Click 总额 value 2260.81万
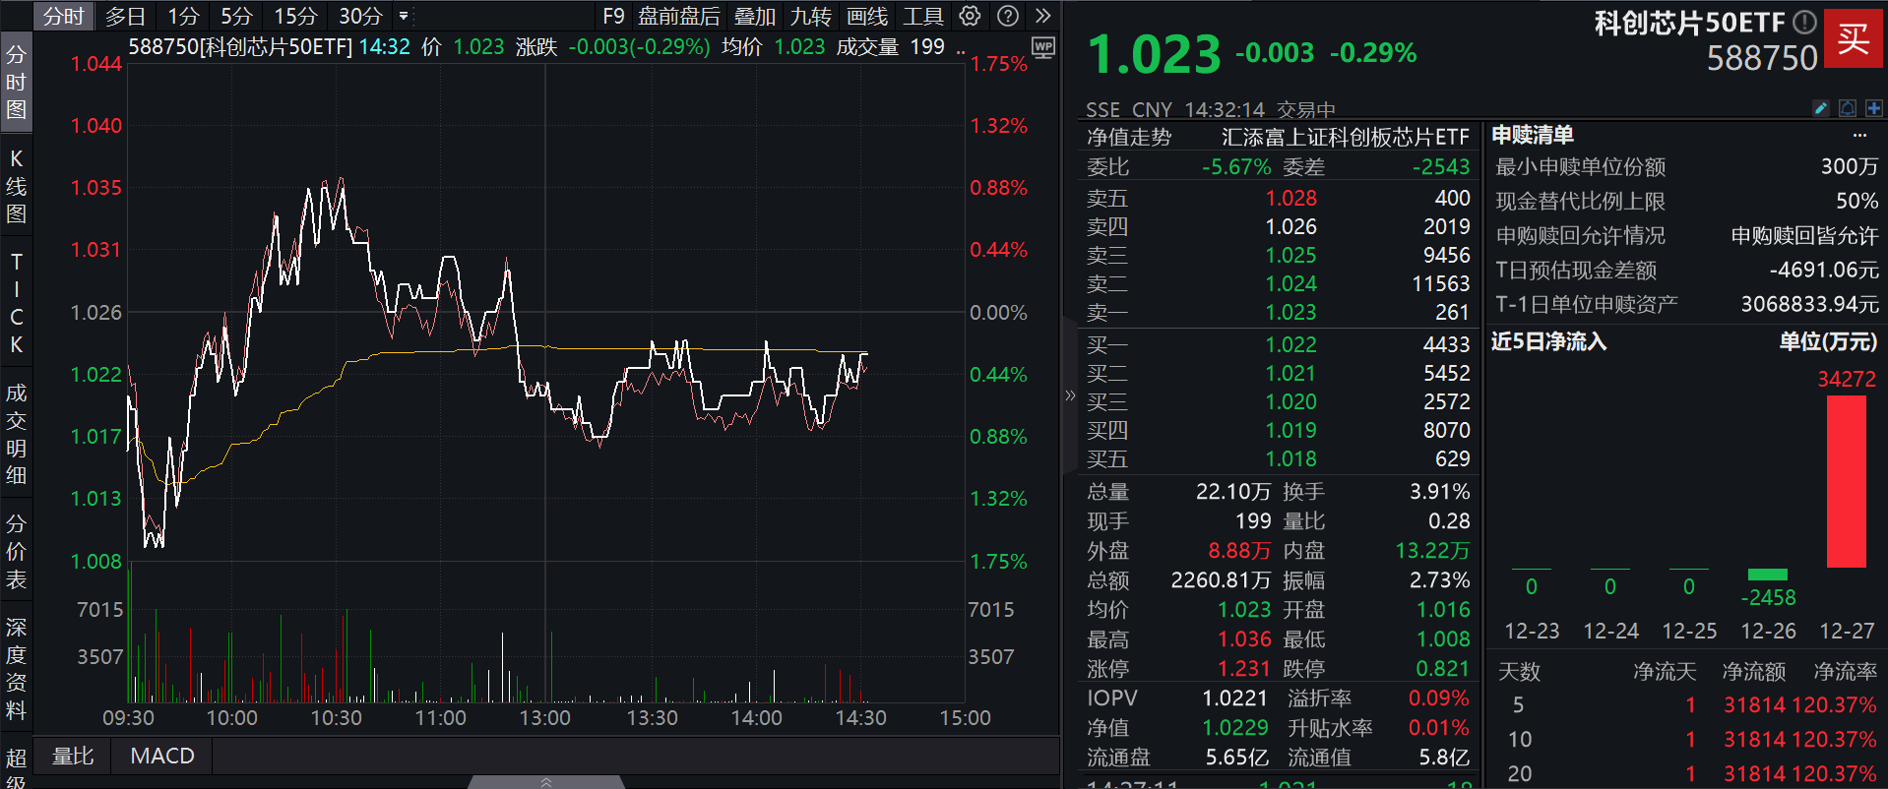This screenshot has height=789, width=1888. [x=1221, y=579]
